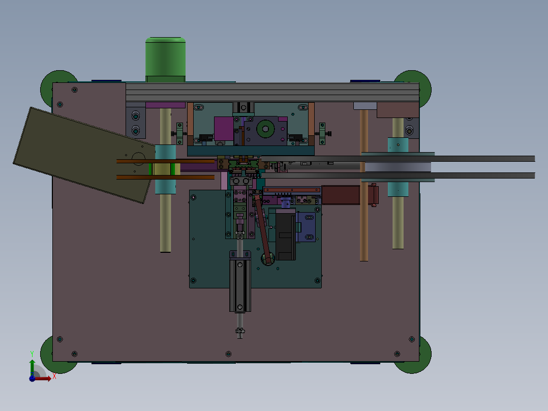Screen dimensions: 548x411
Task: Select the black stepper motor body
Action: [x=286, y=235]
